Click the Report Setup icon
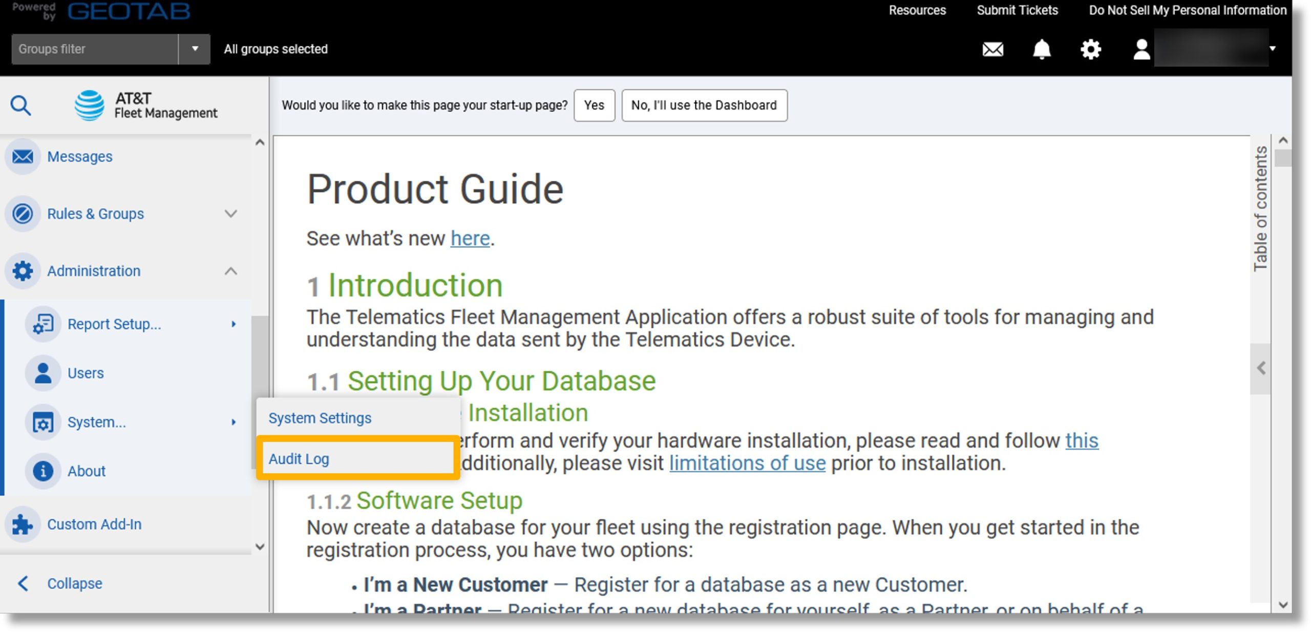1311x632 pixels. point(43,324)
